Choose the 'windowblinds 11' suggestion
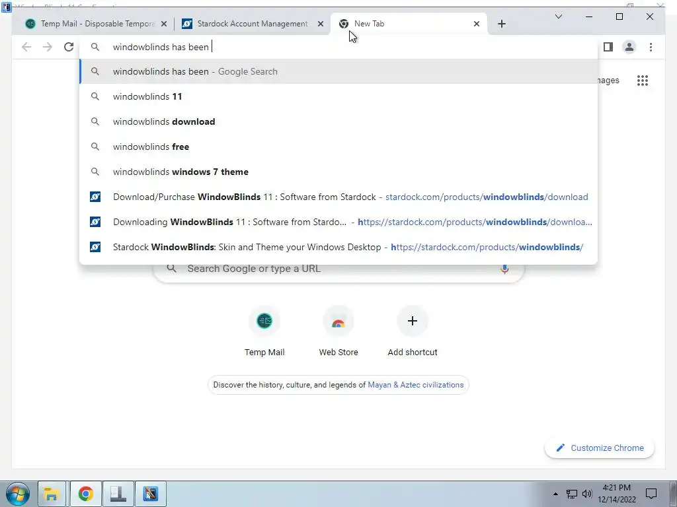This screenshot has width=677, height=507. click(338, 96)
